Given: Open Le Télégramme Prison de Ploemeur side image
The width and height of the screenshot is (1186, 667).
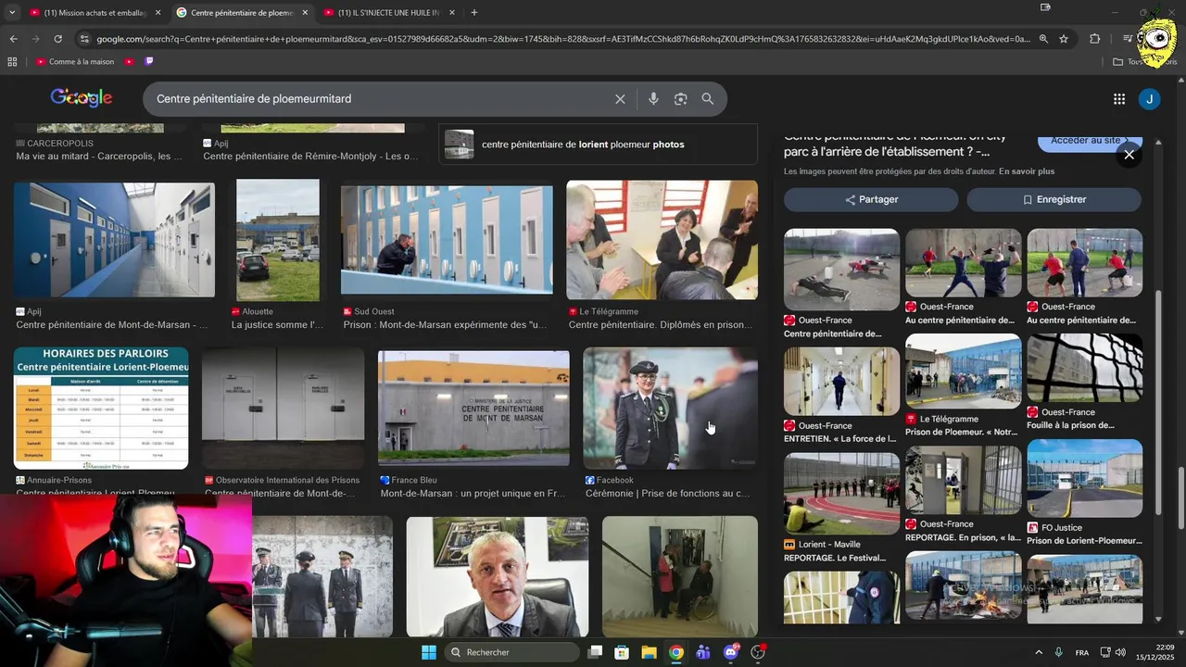Looking at the screenshot, I should point(963,371).
